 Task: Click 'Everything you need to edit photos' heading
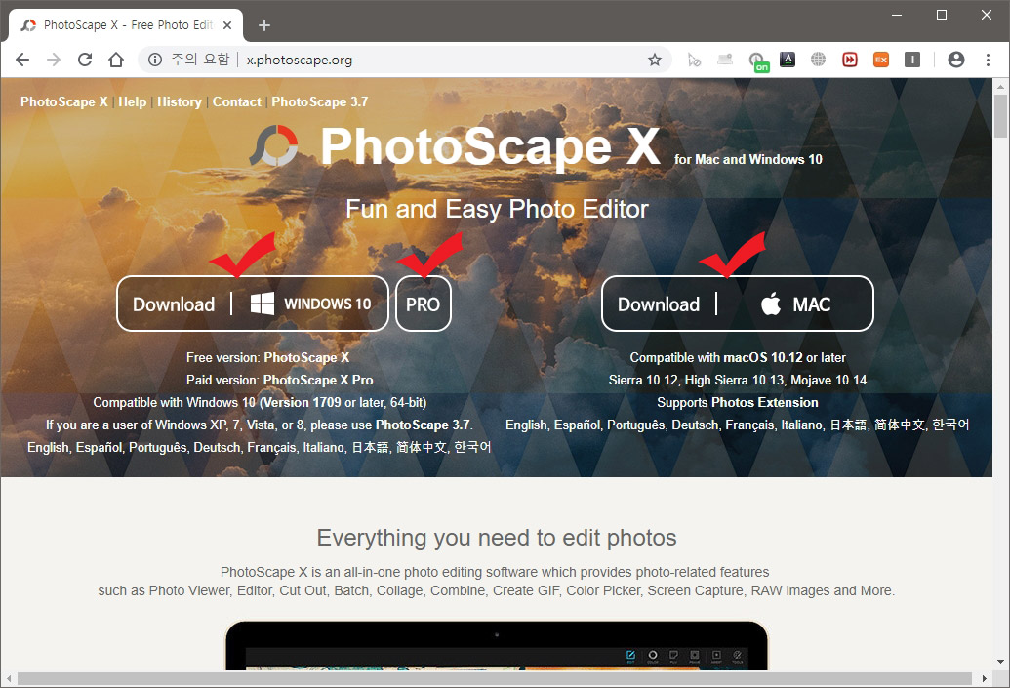(497, 538)
